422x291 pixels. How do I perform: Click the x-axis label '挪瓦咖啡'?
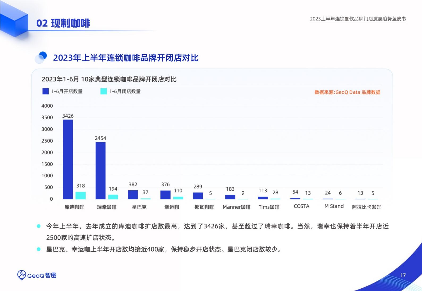click(x=204, y=207)
